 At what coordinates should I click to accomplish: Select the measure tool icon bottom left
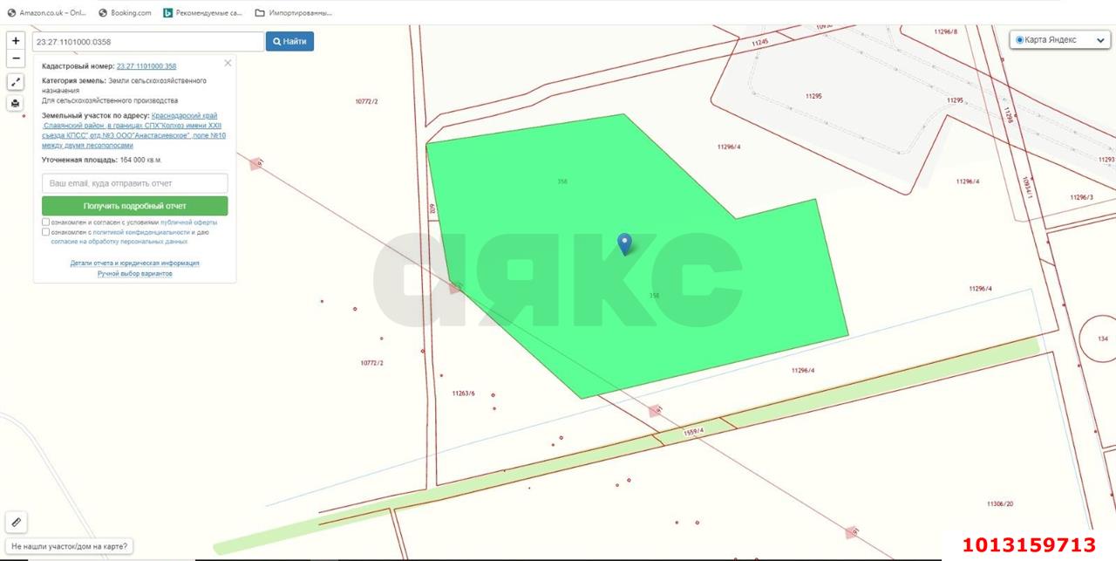coord(15,521)
